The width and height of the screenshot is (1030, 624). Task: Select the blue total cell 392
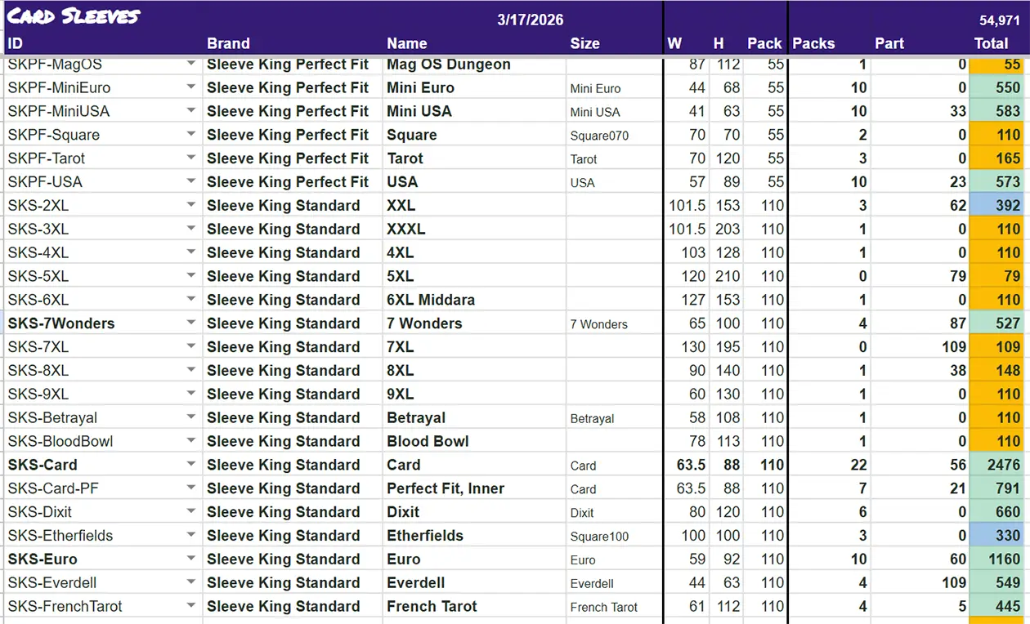tap(996, 205)
